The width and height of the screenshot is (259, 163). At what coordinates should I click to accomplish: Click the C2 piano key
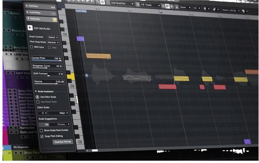click(x=80, y=142)
